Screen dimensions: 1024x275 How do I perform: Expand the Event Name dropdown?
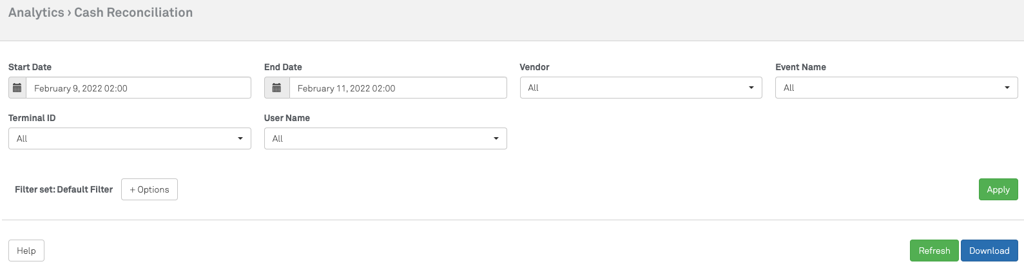pos(896,88)
